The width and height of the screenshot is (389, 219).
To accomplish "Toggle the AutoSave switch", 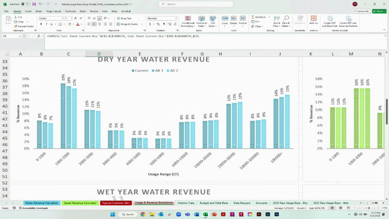I will click(x=26, y=4).
